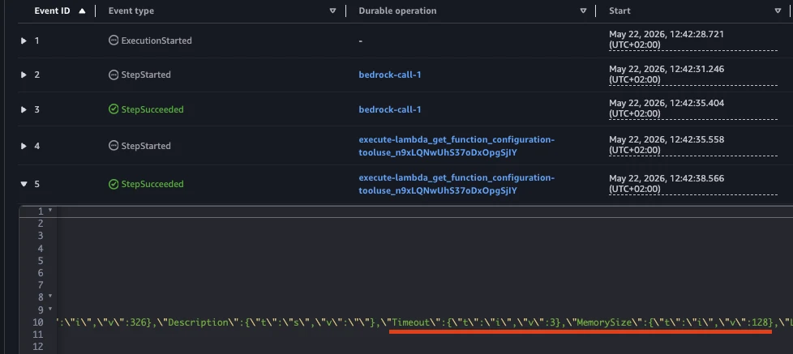This screenshot has height=354, width=793.
Task: Click the Start column header
Action: coord(619,11)
